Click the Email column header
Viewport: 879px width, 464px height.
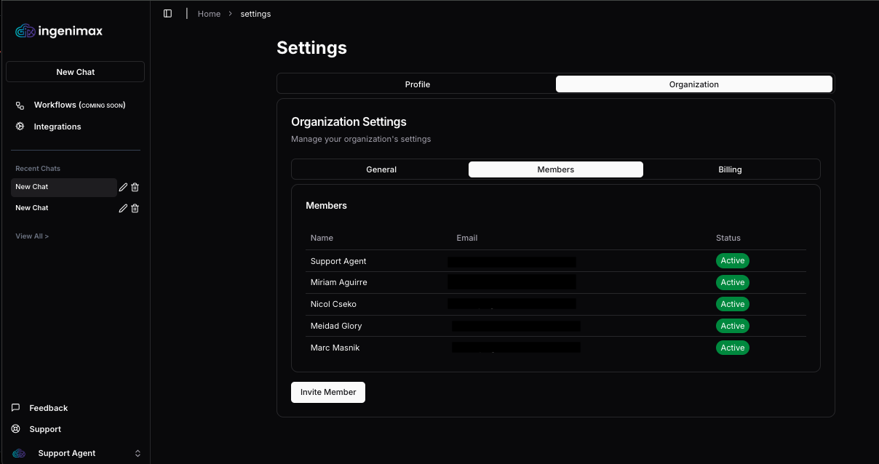(467, 238)
